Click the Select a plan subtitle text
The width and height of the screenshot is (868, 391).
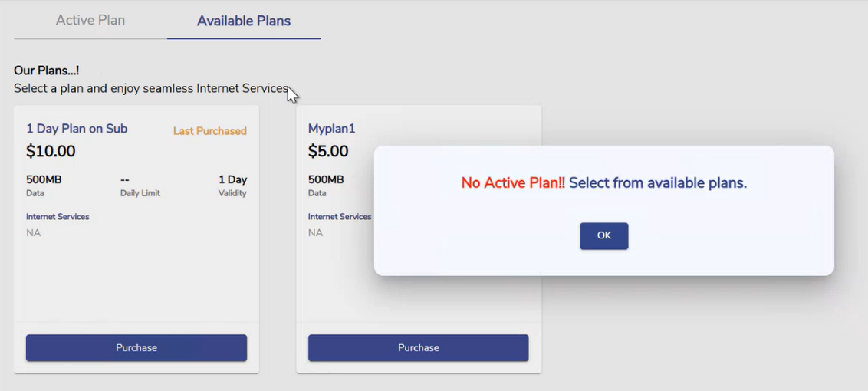[x=151, y=89]
